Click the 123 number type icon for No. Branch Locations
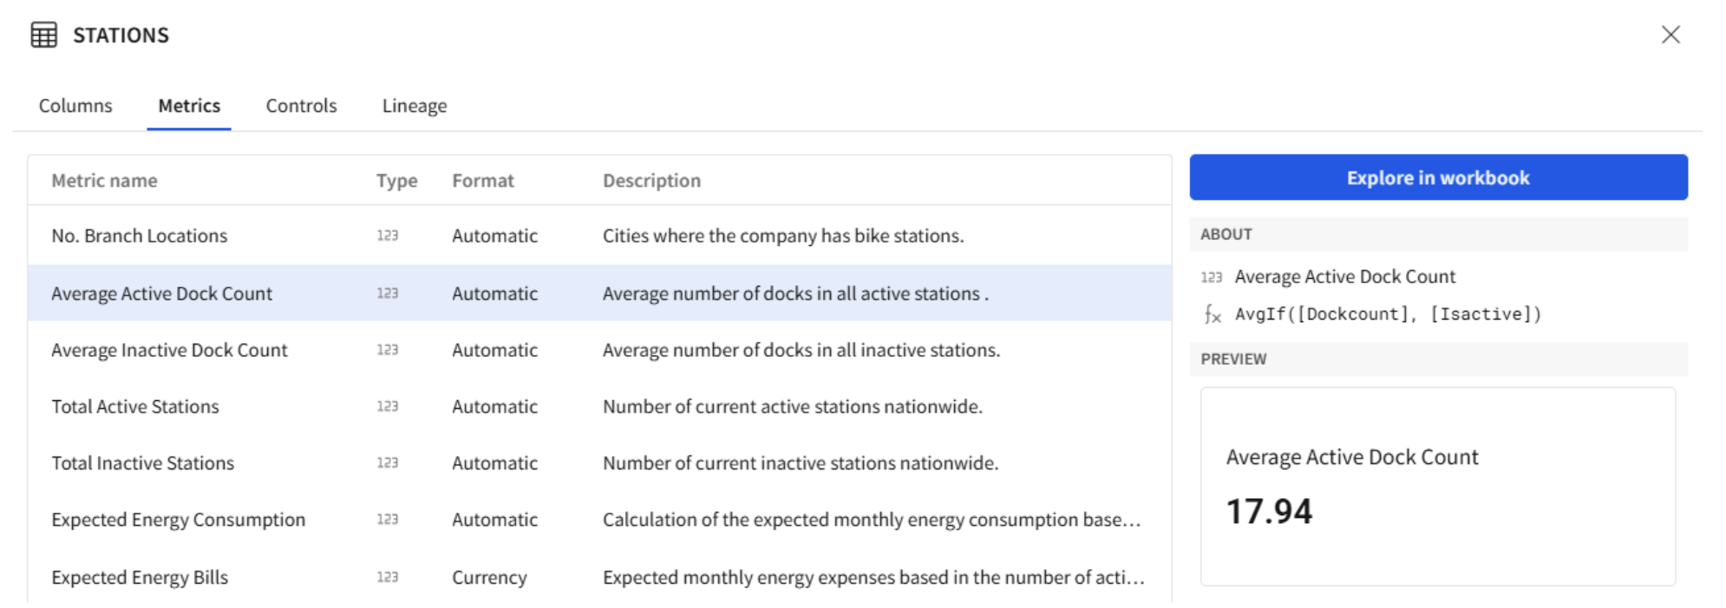Viewport: 1726px width, 608px height. (388, 235)
